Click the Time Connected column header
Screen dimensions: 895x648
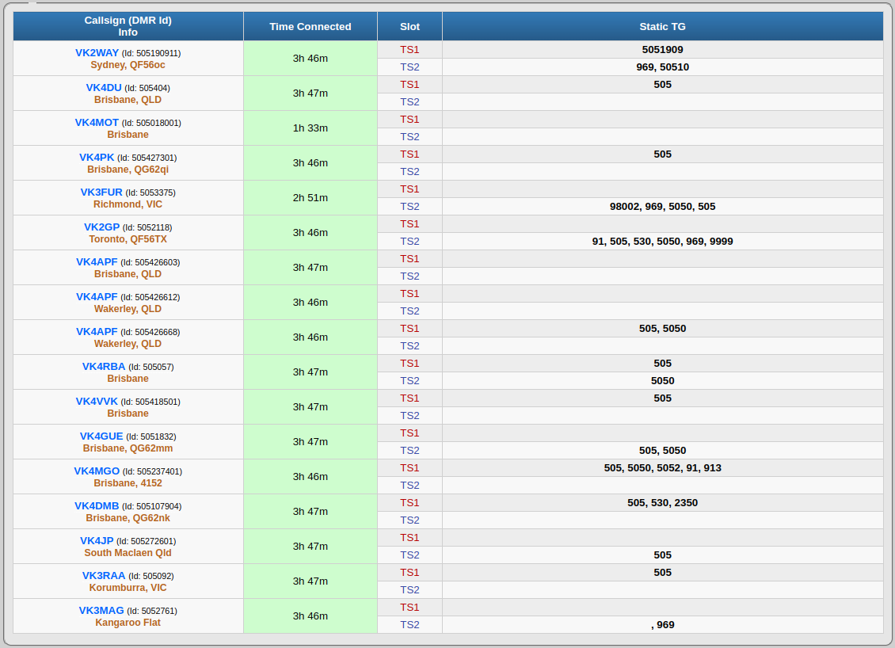pos(310,27)
